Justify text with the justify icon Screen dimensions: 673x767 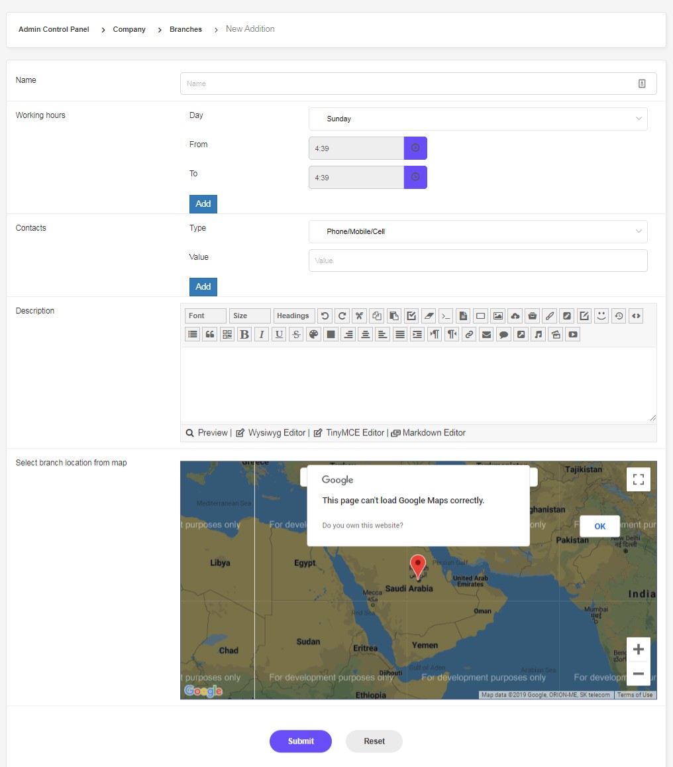pyautogui.click(x=400, y=335)
